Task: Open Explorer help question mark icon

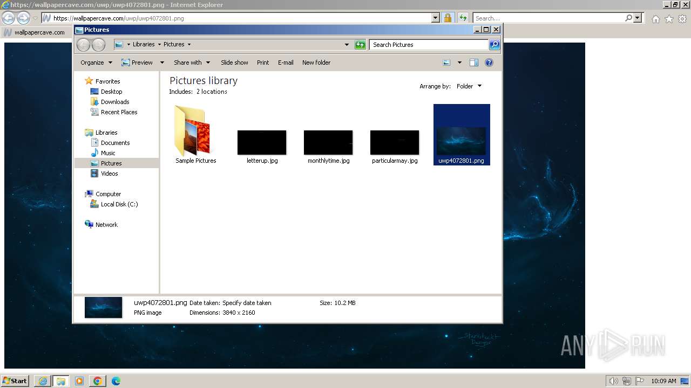Action: pos(489,63)
